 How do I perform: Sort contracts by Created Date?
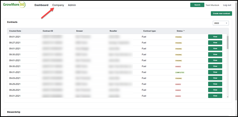(16, 31)
